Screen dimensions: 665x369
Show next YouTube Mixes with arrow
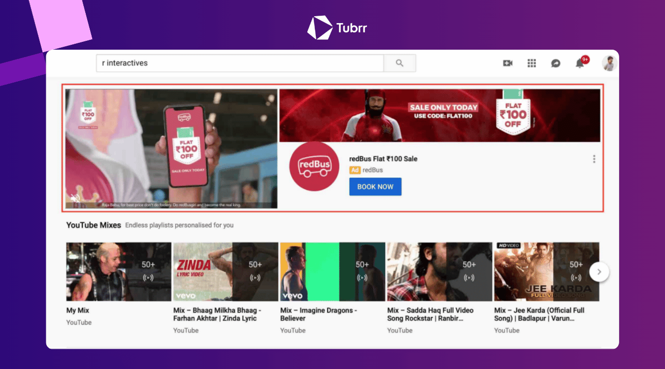point(599,272)
